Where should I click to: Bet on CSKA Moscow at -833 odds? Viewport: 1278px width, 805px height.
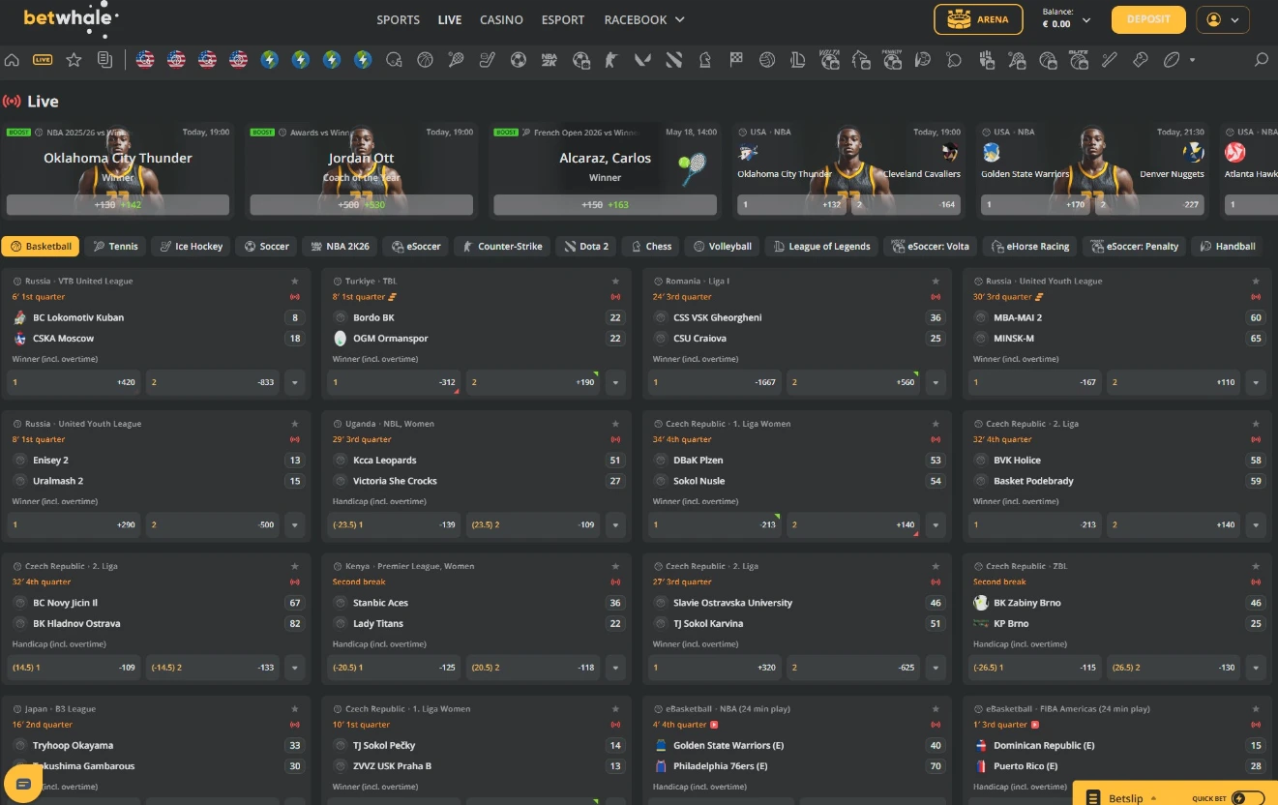tap(213, 382)
